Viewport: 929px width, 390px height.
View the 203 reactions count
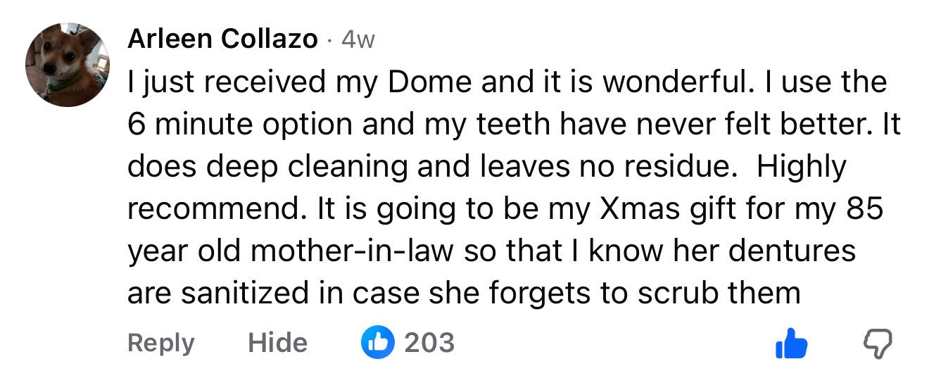[x=429, y=343]
